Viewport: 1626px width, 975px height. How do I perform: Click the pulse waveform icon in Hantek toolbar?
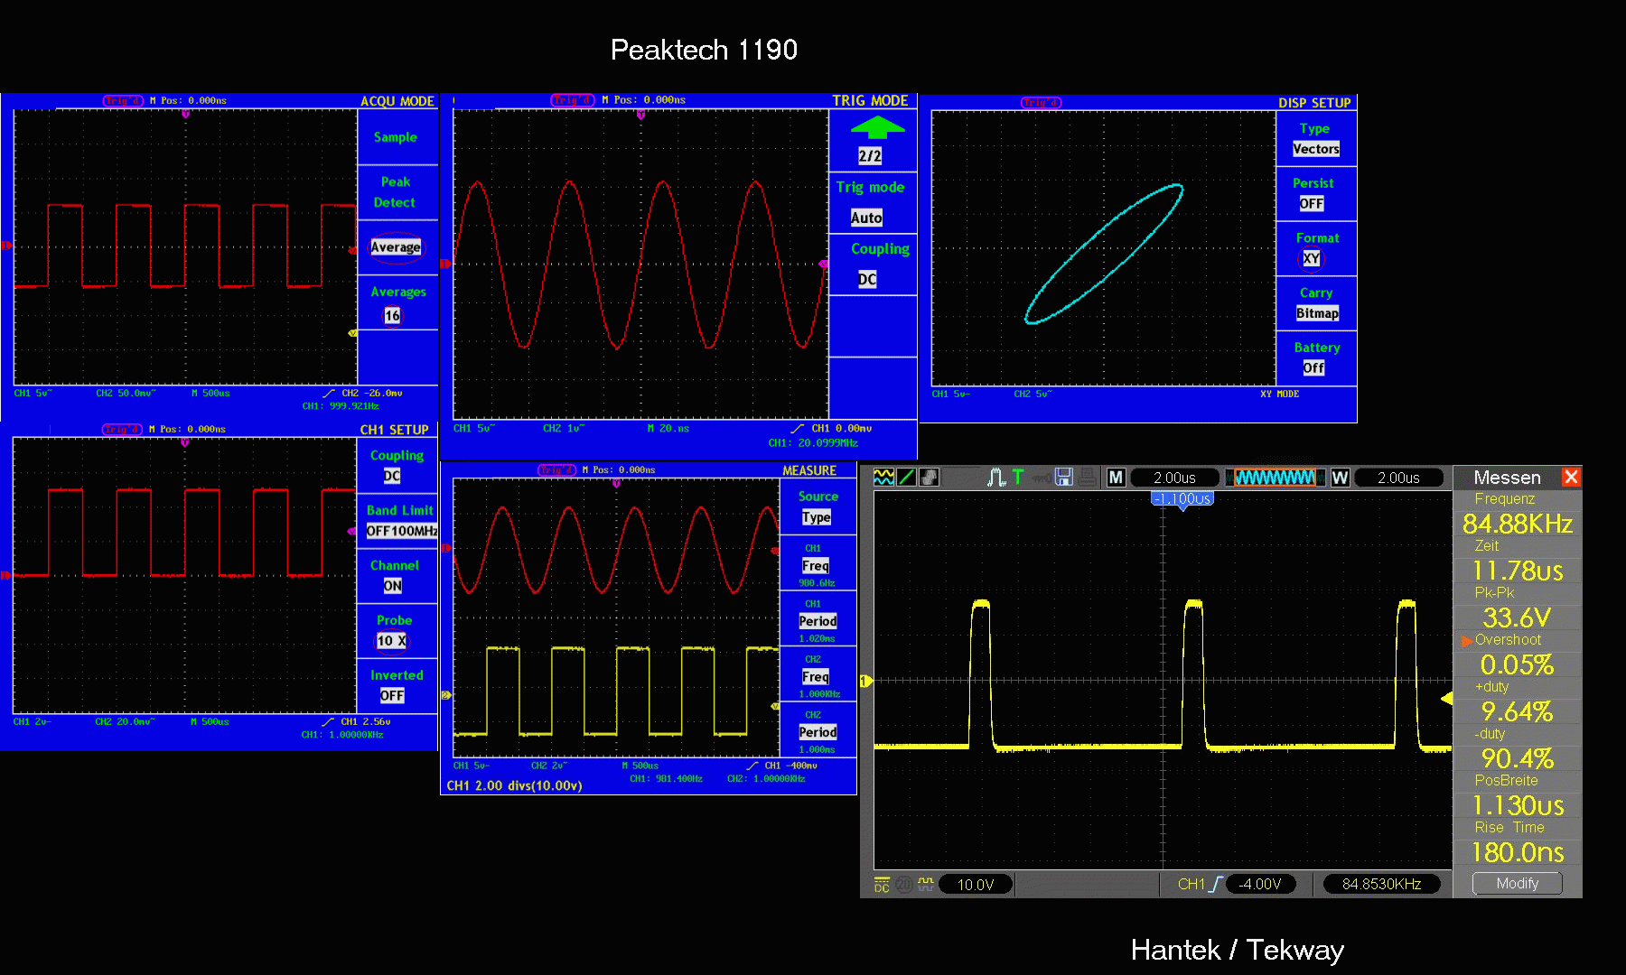tap(996, 478)
